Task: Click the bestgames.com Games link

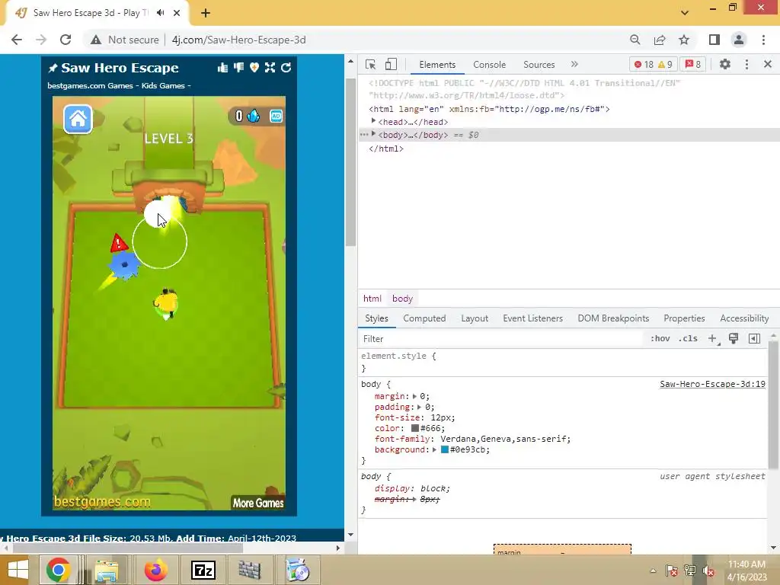Action: (x=90, y=85)
